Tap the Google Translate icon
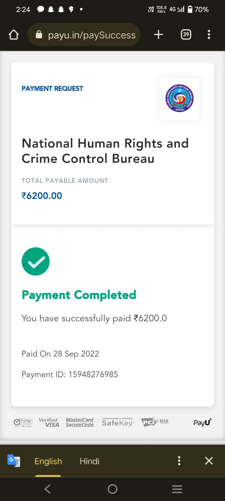The width and height of the screenshot is (225, 501). tap(14, 461)
